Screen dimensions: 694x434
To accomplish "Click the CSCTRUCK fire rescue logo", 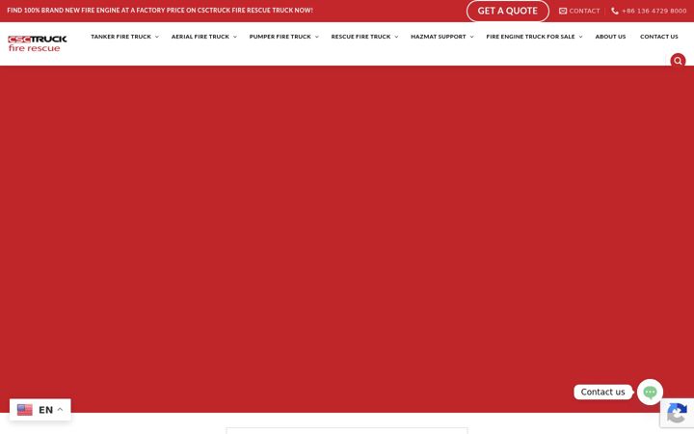I will (38, 43).
